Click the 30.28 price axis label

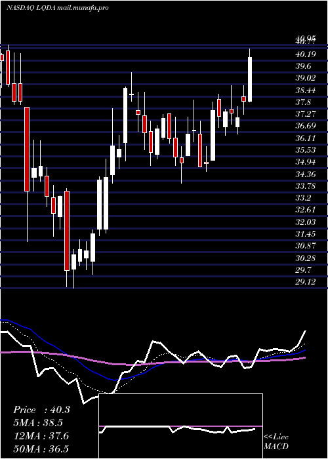pos(306,258)
